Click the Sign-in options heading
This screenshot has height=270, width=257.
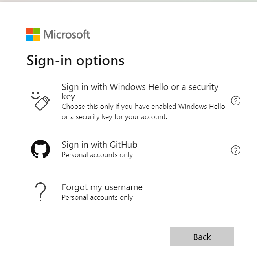point(75,61)
